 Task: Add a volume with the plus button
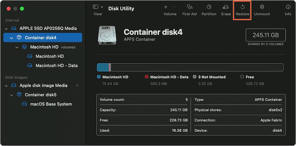click(x=165, y=7)
